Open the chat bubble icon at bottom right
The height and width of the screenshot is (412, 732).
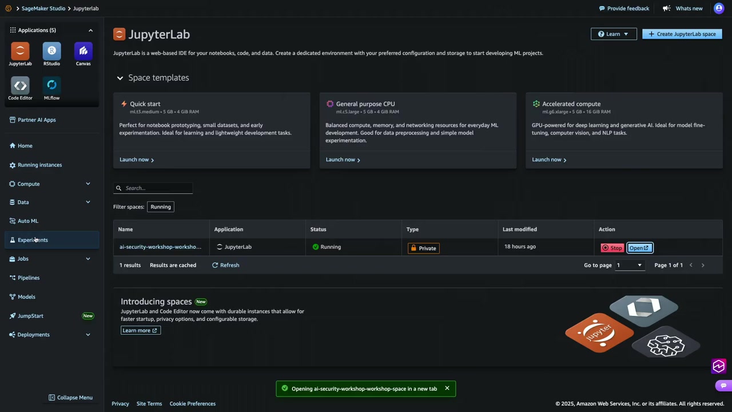point(723,386)
